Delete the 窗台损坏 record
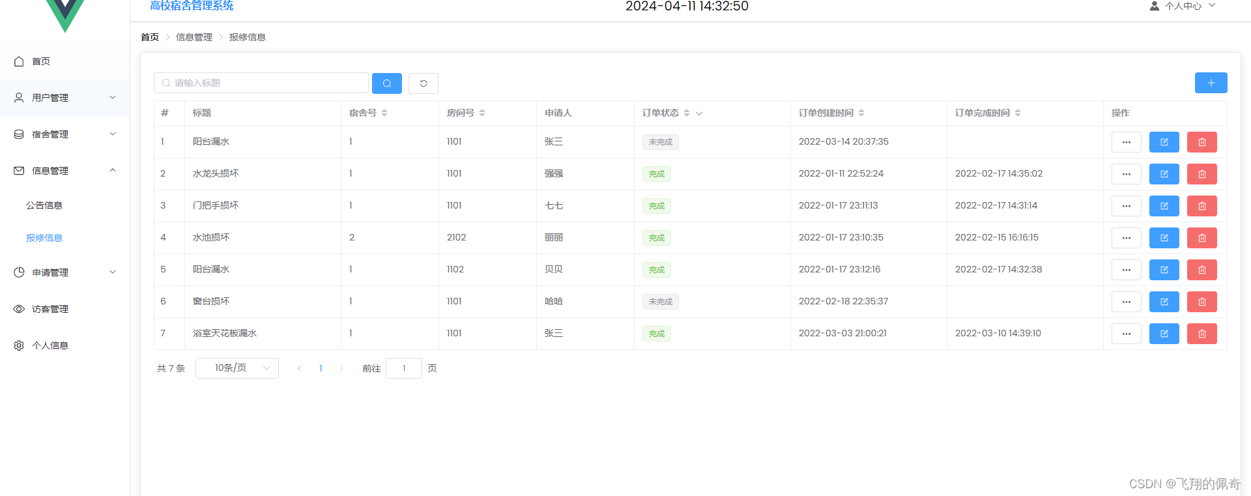Viewport: 1251px width, 496px height. [1201, 302]
